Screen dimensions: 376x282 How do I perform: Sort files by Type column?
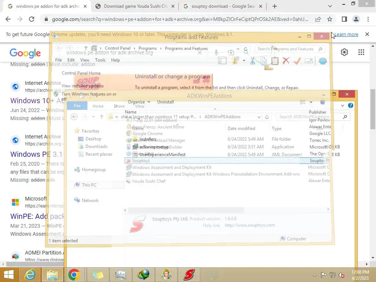pos(276,129)
